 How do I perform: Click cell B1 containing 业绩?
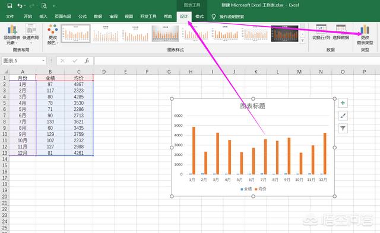point(50,78)
